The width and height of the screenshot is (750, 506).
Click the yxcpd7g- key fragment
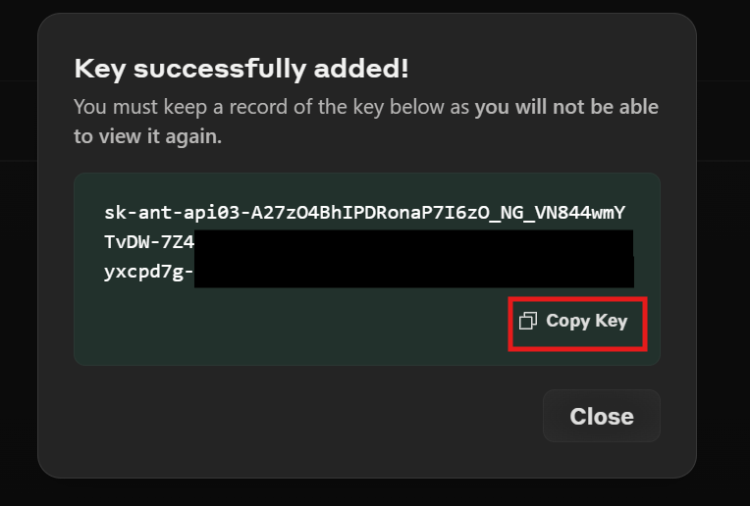[x=149, y=272]
